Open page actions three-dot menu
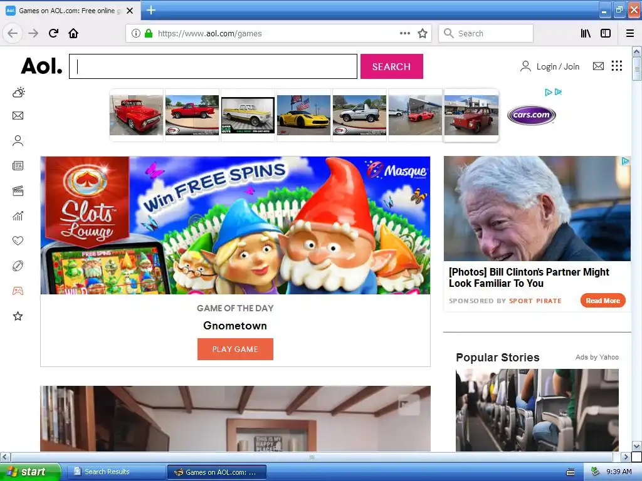This screenshot has width=642, height=481. point(404,34)
